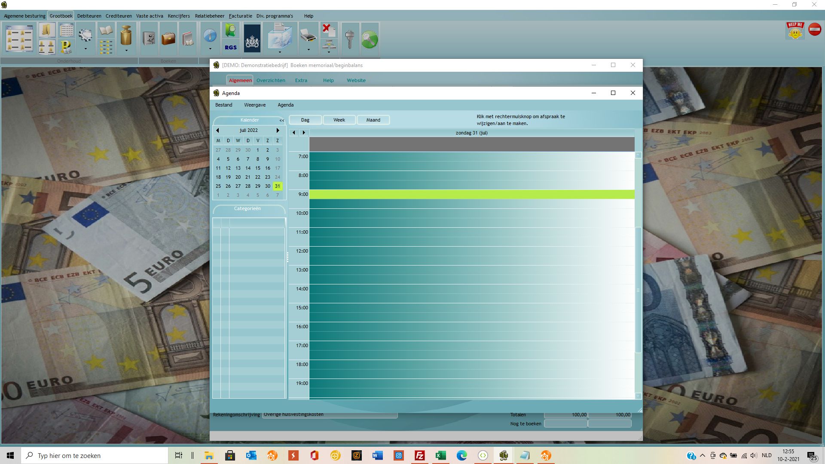Click the table grid toolbar icon
Image resolution: width=825 pixels, height=464 pixels.
[x=67, y=30]
